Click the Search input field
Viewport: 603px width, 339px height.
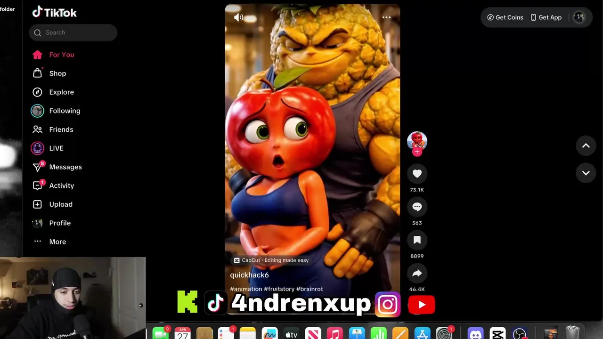click(73, 32)
